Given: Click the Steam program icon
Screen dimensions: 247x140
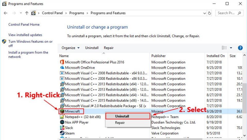Looking at the screenshot, I should point(62,133).
